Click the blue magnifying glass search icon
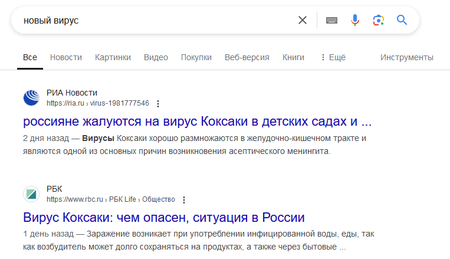This screenshot has width=450, height=259. pos(402,20)
